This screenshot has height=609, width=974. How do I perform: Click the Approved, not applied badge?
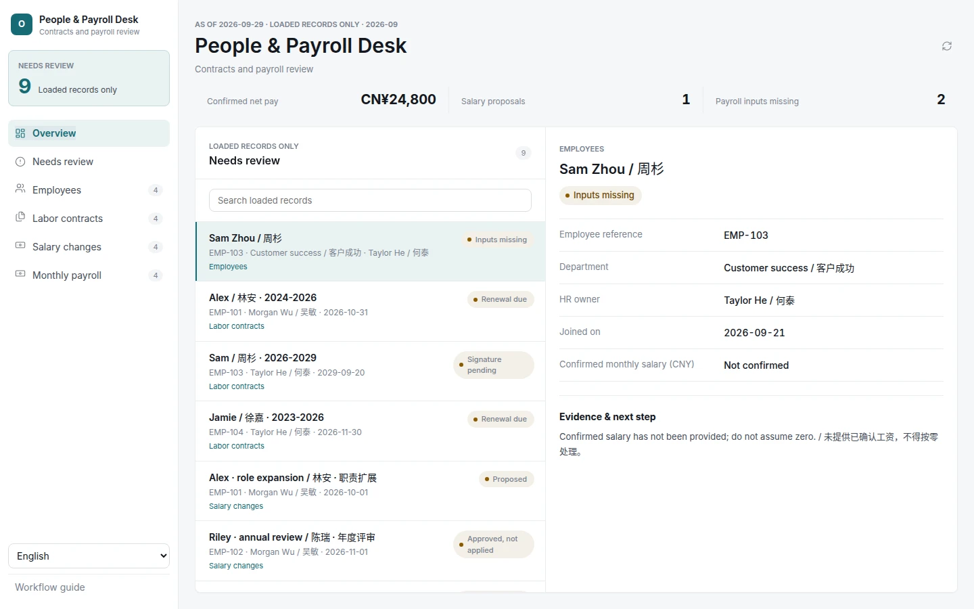click(x=494, y=545)
